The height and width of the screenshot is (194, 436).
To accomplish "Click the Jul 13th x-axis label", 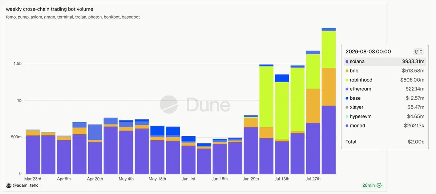I will tap(282, 179).
